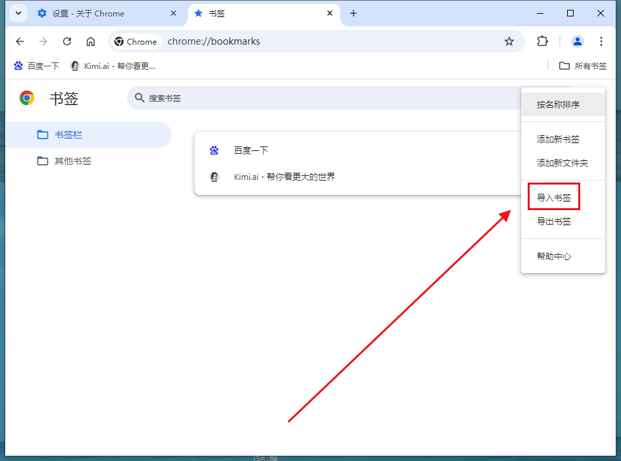Maximize the Chrome window

(570, 13)
